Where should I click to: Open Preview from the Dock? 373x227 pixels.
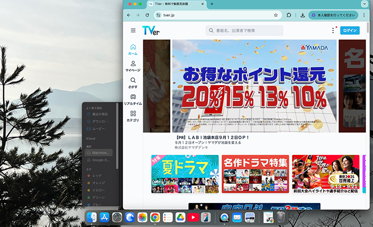click(250, 217)
